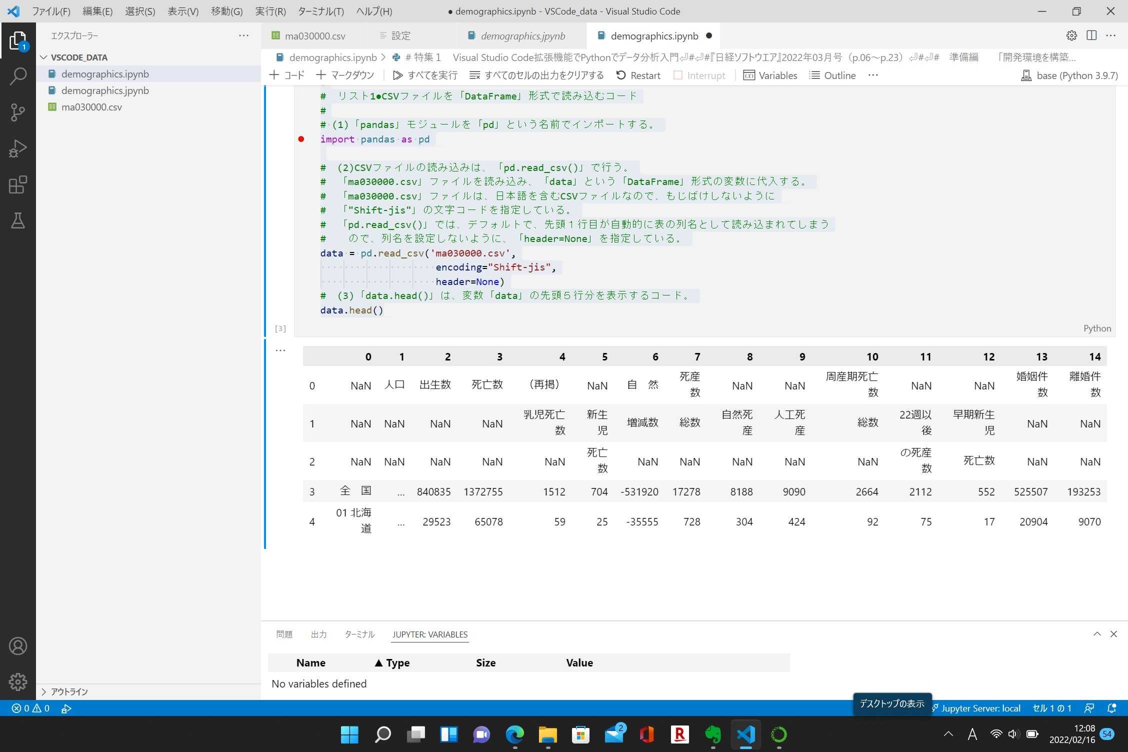Viewport: 1128px width, 752px height.
Task: Show Variables using the notebook toolbar icon
Action: tap(770, 75)
